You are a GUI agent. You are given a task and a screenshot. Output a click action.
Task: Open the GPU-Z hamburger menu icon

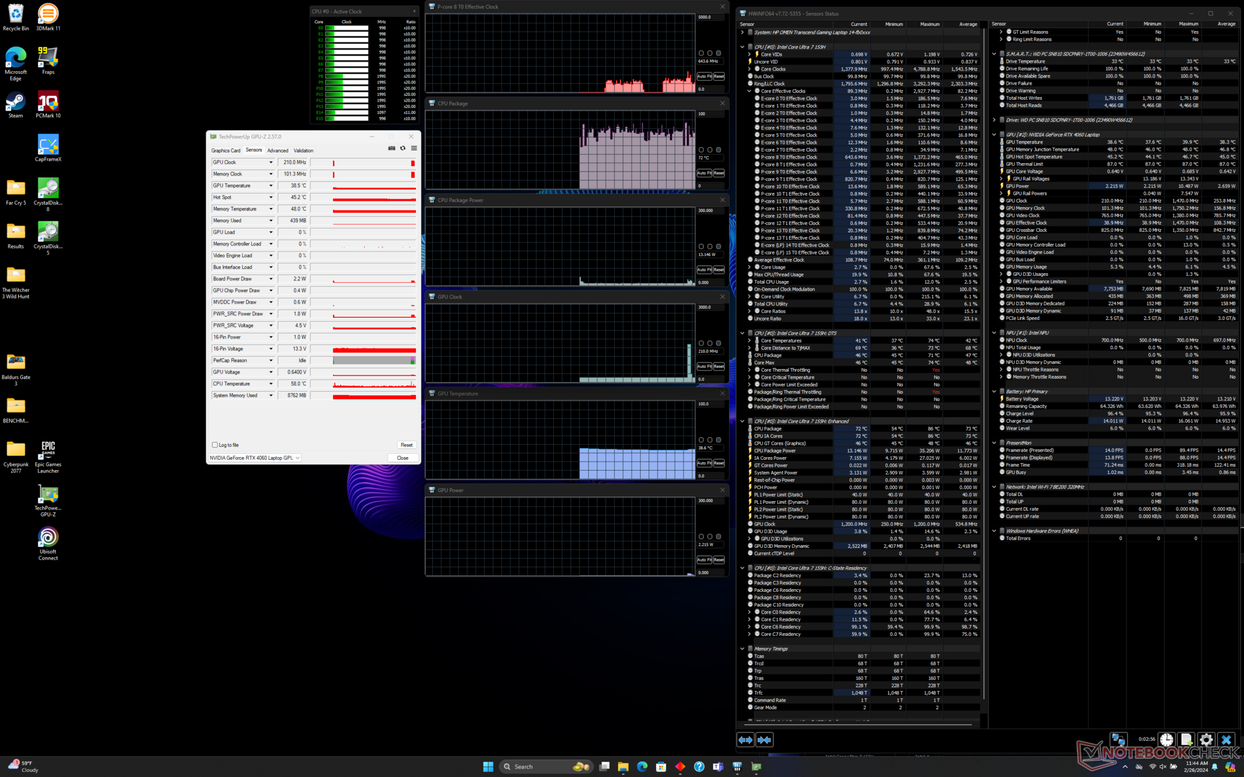(x=414, y=148)
